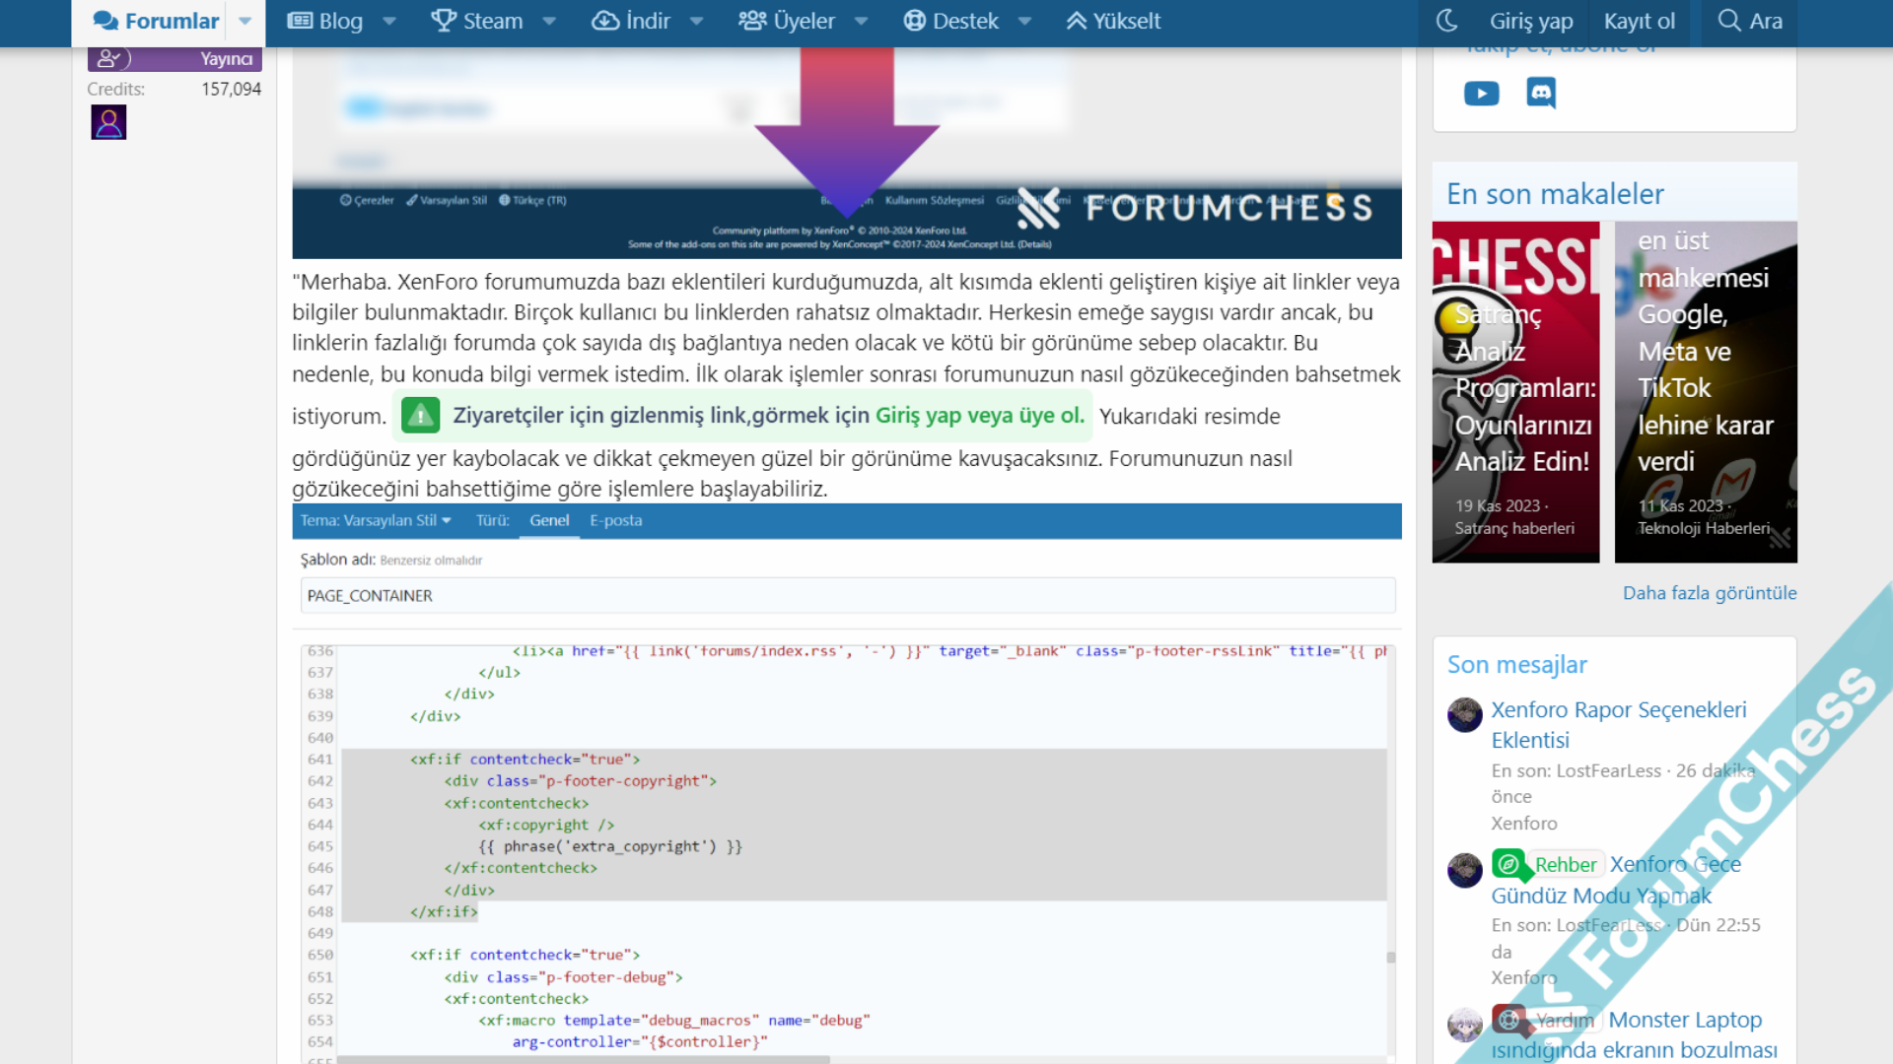Select the Genel template type tab
1893x1064 pixels.
(x=549, y=520)
